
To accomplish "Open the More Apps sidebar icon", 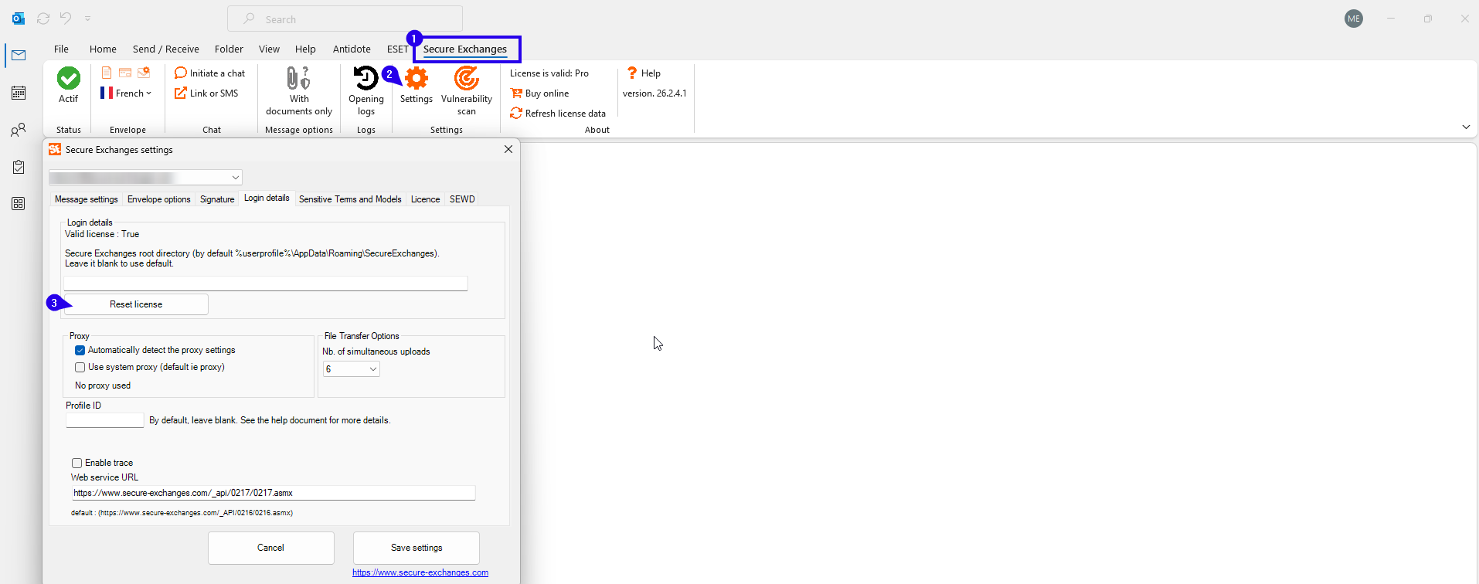I will coord(19,204).
